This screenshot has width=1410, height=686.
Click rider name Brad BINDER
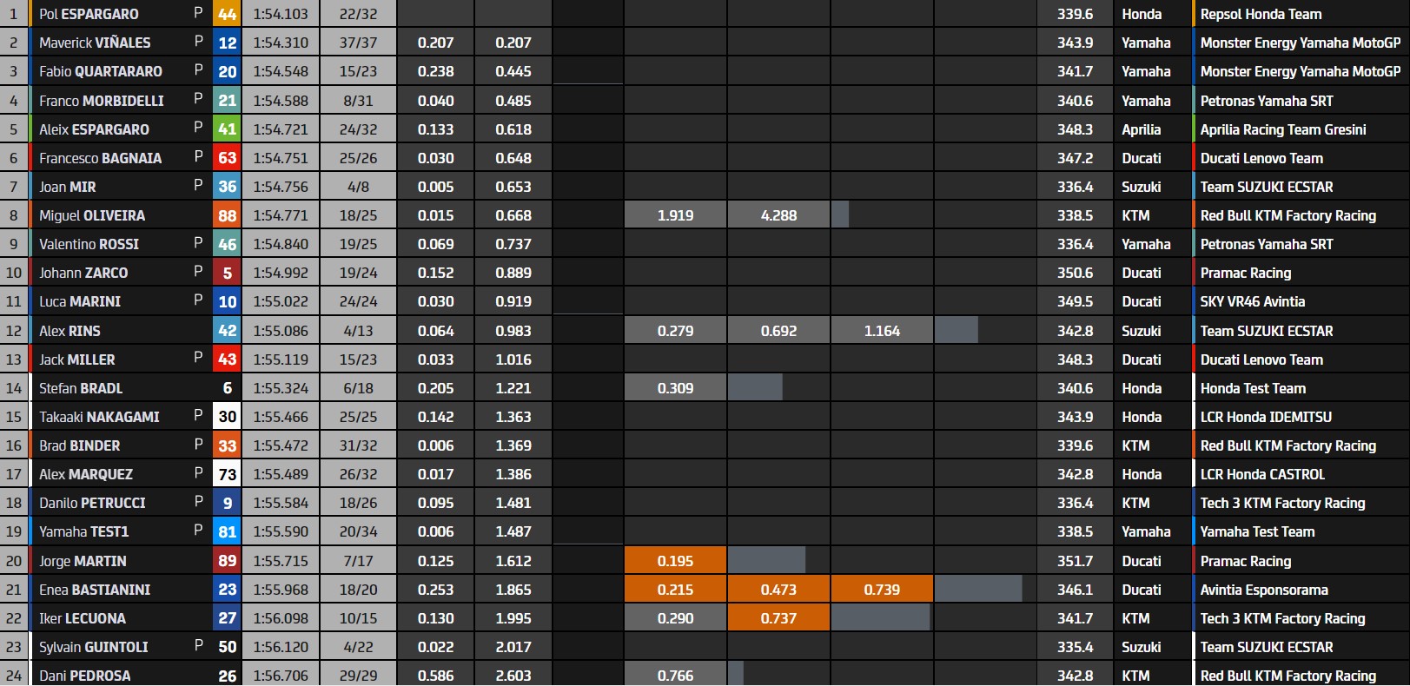click(80, 445)
